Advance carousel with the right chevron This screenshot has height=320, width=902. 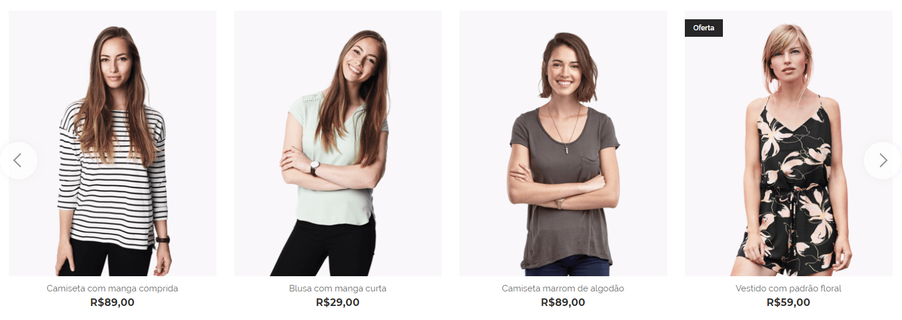[x=883, y=160]
